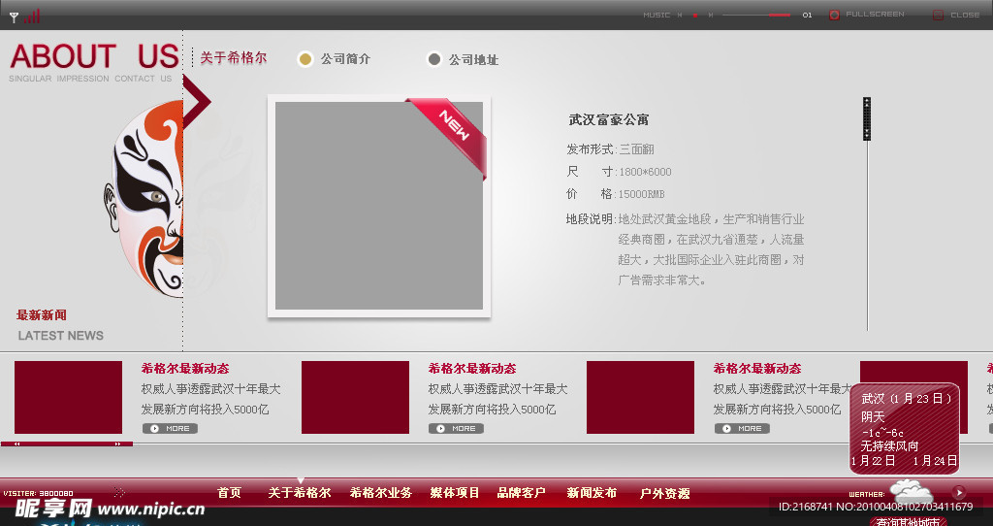Open the third news red thumbnail
Viewport: 993px width, 526px height.
point(640,397)
